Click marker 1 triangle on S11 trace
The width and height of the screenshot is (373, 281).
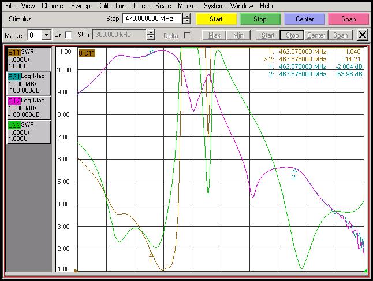coord(151,255)
